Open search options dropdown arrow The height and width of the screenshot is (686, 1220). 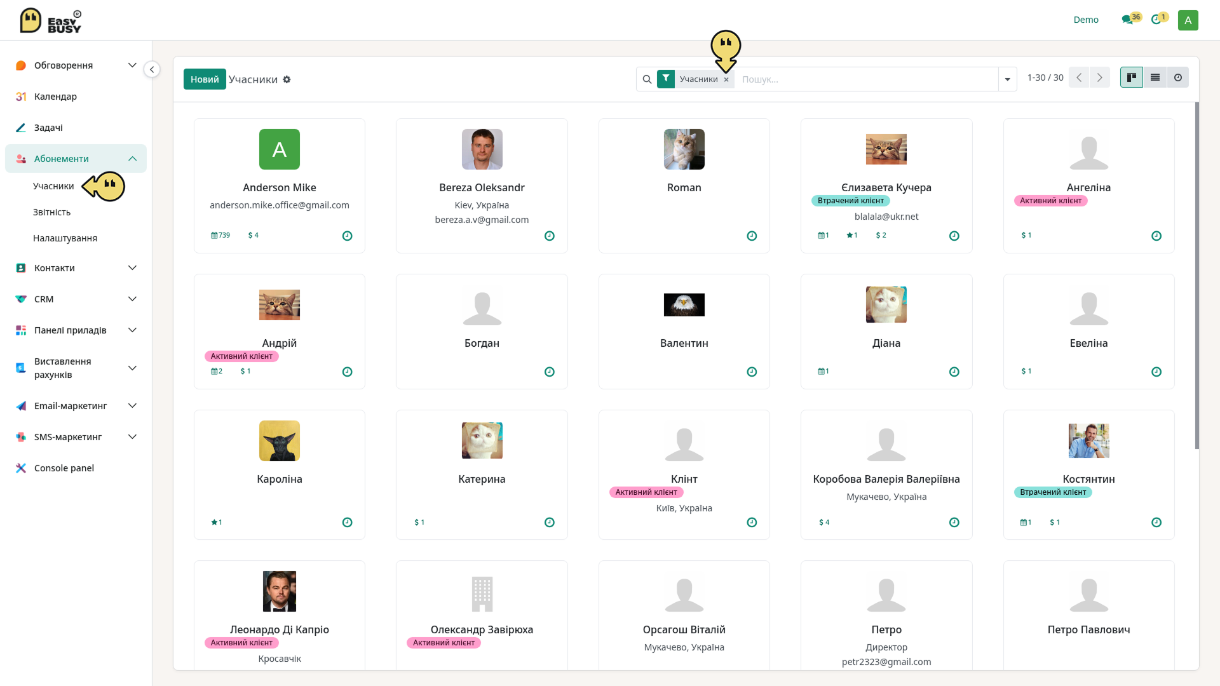(1007, 79)
